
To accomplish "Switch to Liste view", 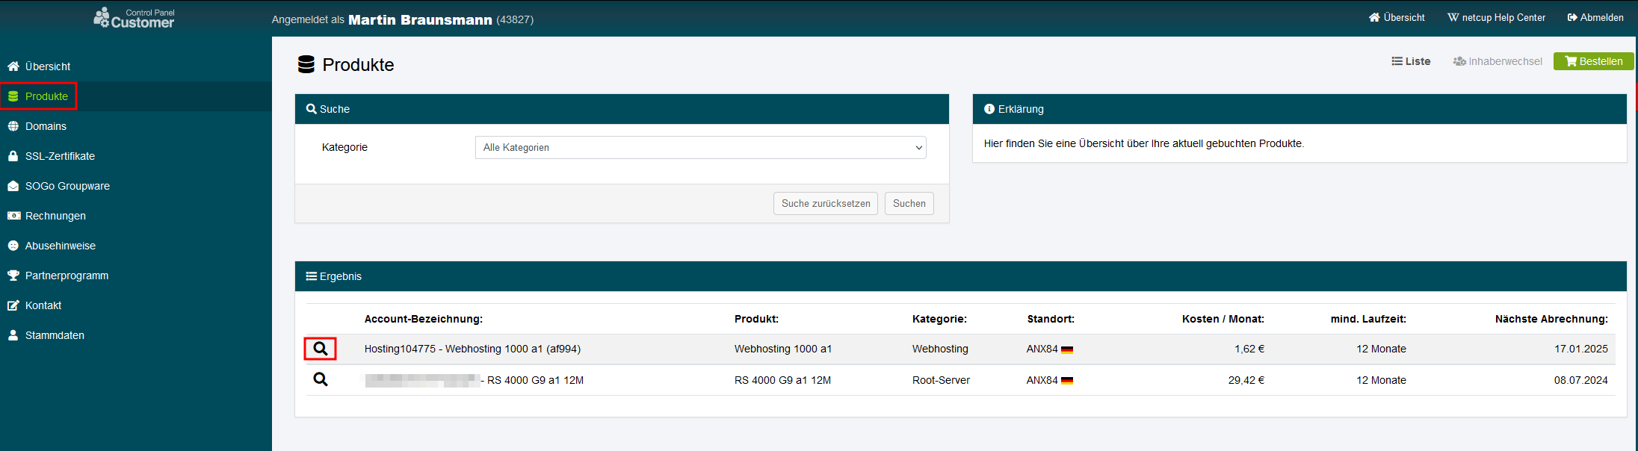I will (x=1411, y=61).
